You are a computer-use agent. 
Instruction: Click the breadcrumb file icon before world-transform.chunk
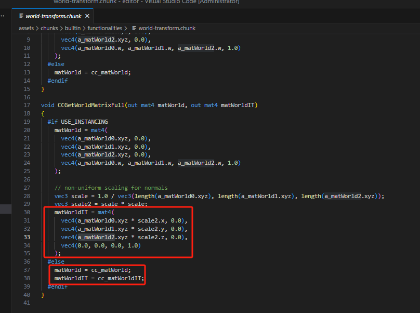134,28
